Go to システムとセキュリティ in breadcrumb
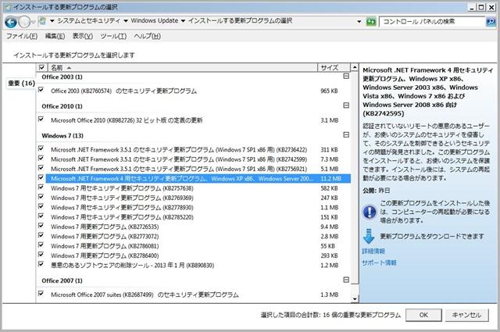 pyautogui.click(x=88, y=21)
